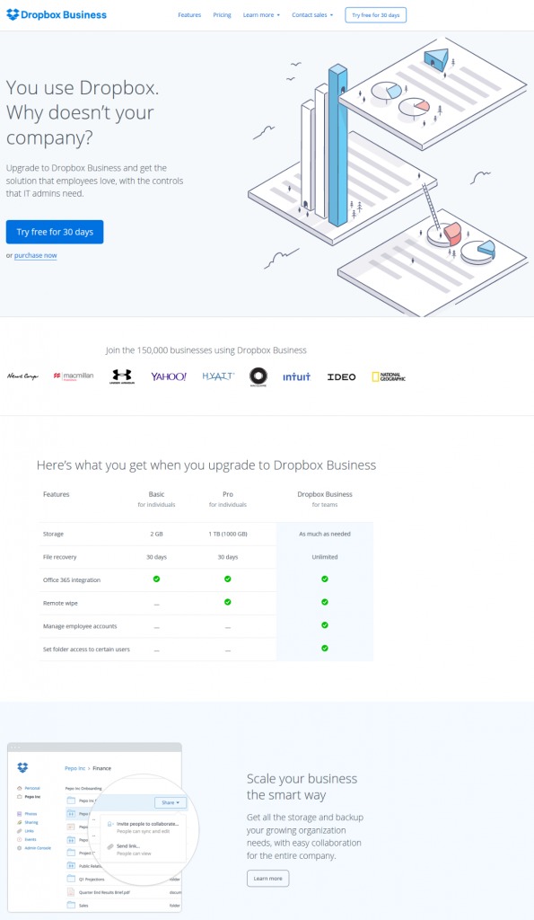Click the Send link paperclip icon
534x920 pixels.
tap(110, 846)
